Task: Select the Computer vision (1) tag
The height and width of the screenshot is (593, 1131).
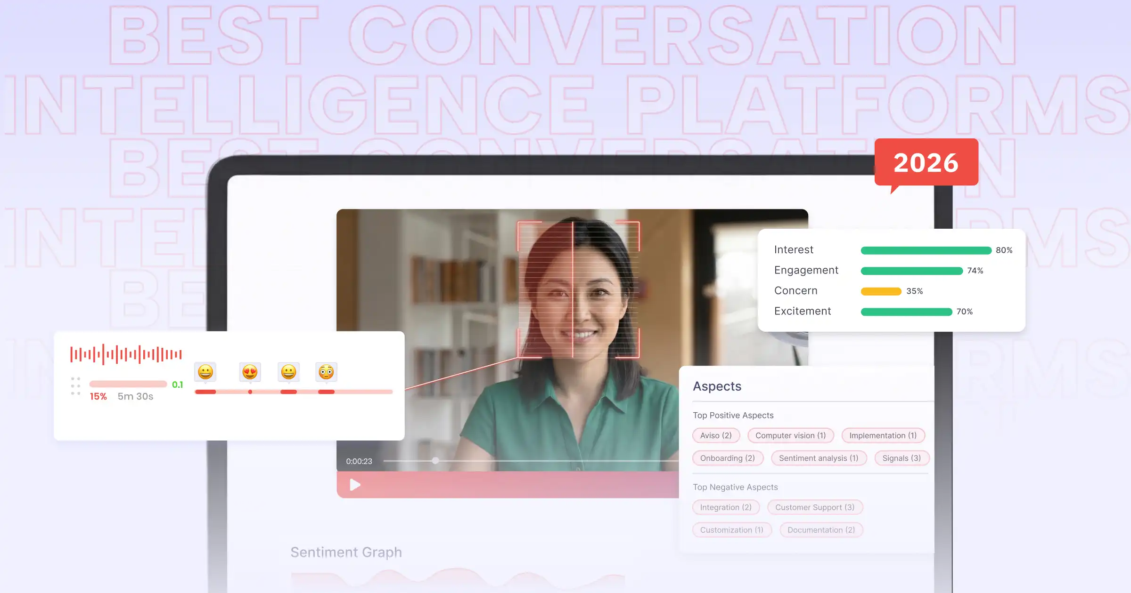Action: point(790,435)
